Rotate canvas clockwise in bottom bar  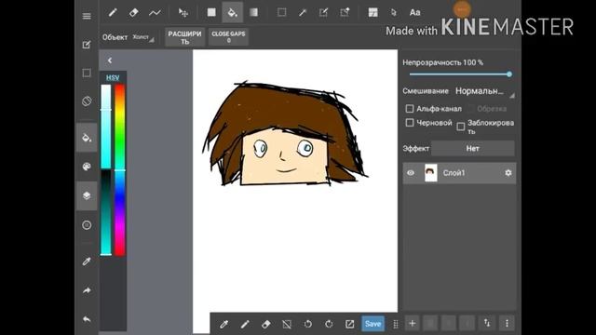click(329, 324)
